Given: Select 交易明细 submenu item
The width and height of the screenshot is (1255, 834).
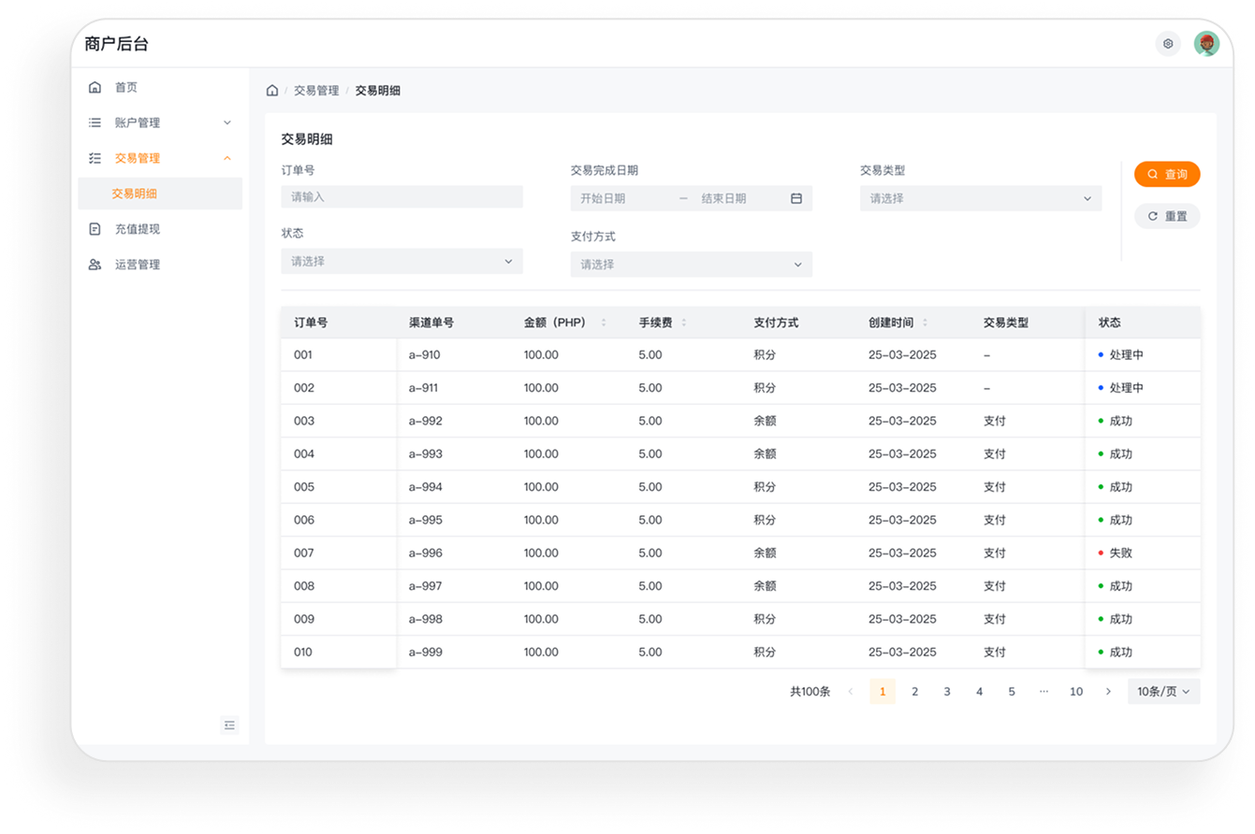Looking at the screenshot, I should (x=159, y=194).
